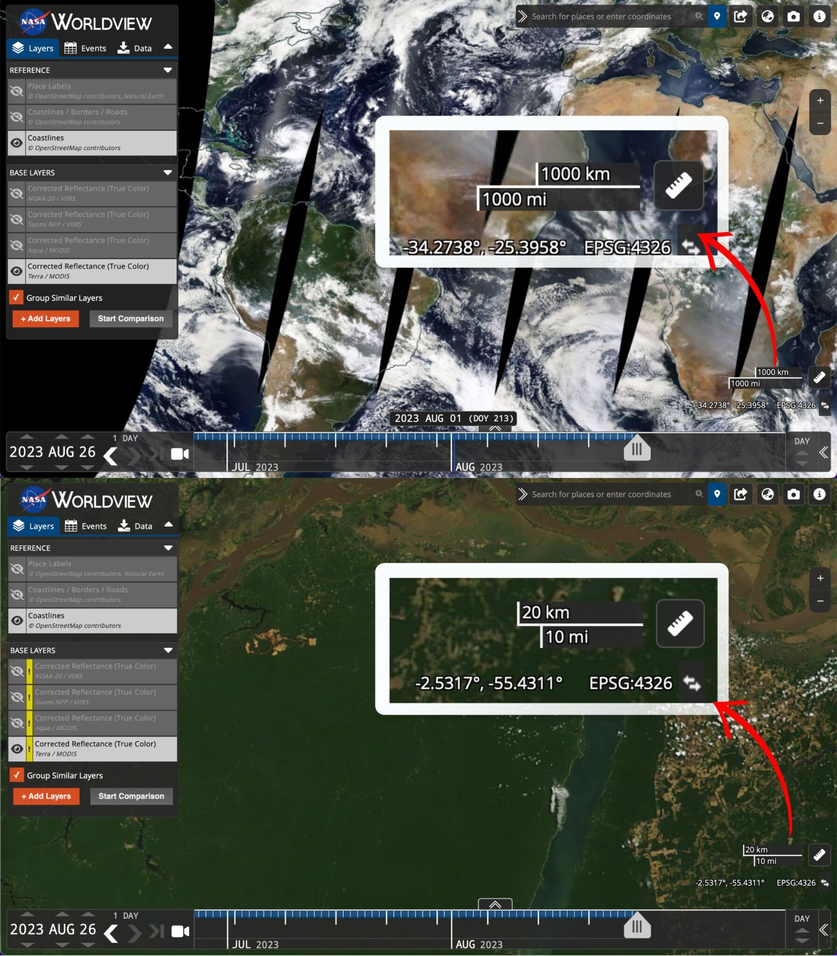Show Place Labels layer in upper window
This screenshot has height=956, width=837.
[16, 91]
